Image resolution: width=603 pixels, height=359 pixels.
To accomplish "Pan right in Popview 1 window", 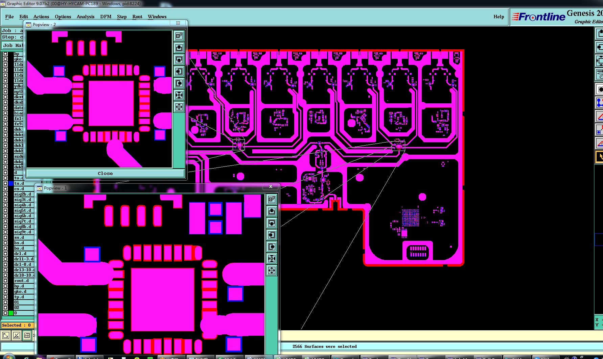I will pos(272,247).
